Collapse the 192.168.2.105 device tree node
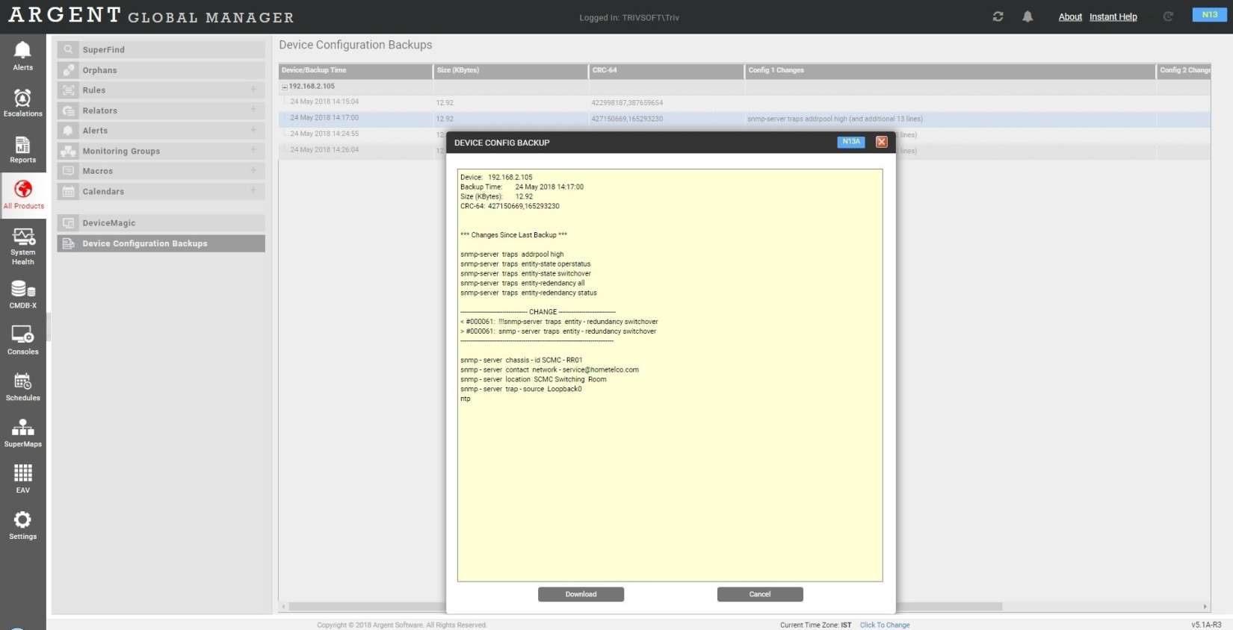 284,87
